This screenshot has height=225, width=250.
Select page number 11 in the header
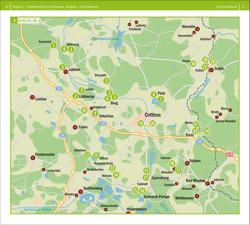click(243, 7)
